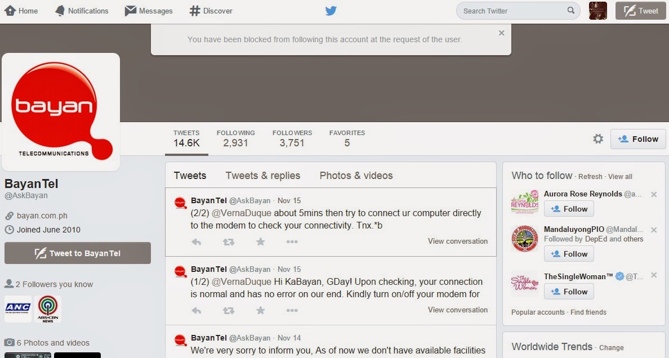The image size is (669, 358).
Task: Switch to Photos & videos tab
Action: tap(356, 176)
